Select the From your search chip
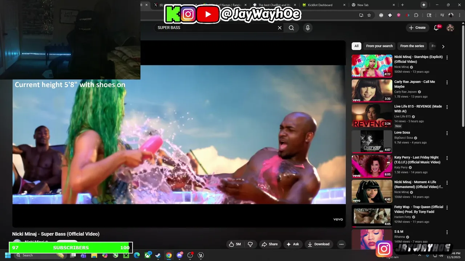The width and height of the screenshot is (465, 261). 379,46
